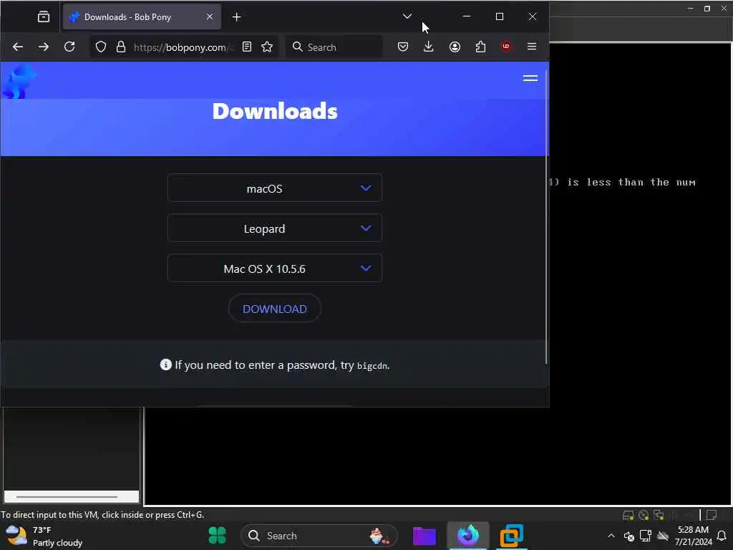This screenshot has width=733, height=550.
Task: Open the Firefox View tab overview icon
Action: [44, 17]
